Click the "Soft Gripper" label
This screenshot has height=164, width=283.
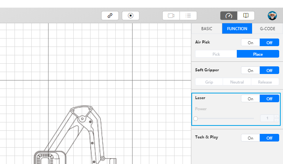[207, 70]
